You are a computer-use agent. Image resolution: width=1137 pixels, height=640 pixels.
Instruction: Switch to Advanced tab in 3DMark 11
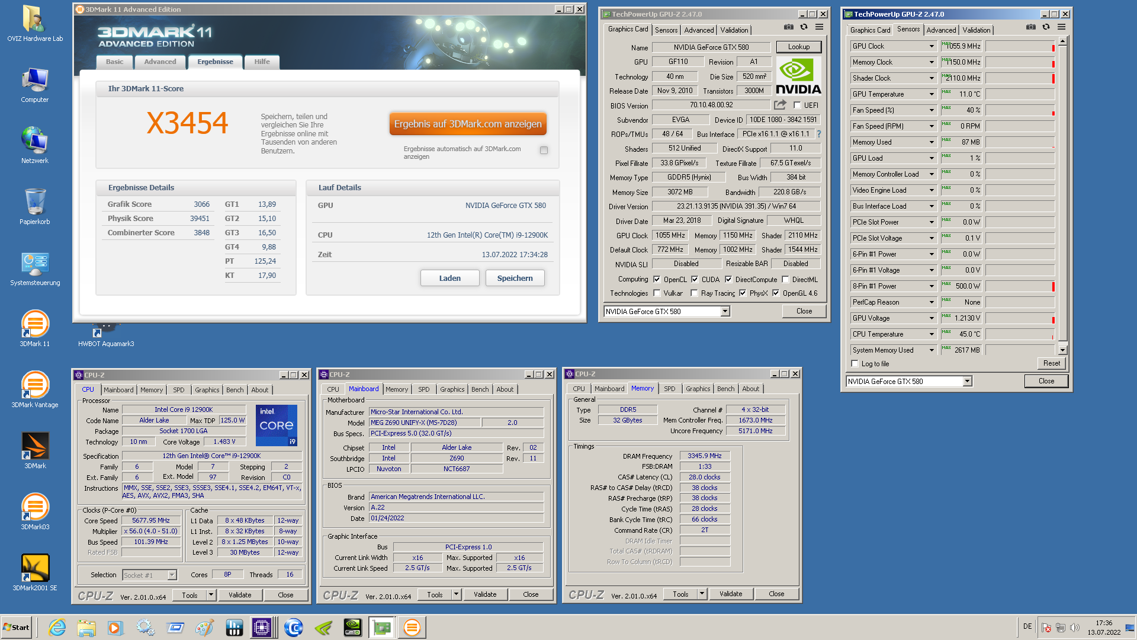coord(160,62)
